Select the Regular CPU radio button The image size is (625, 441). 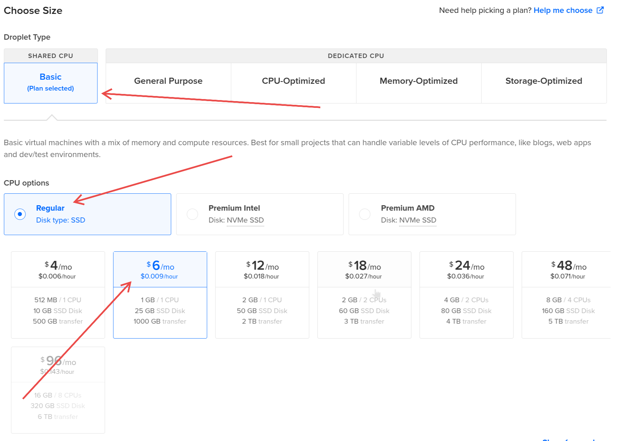(20, 214)
